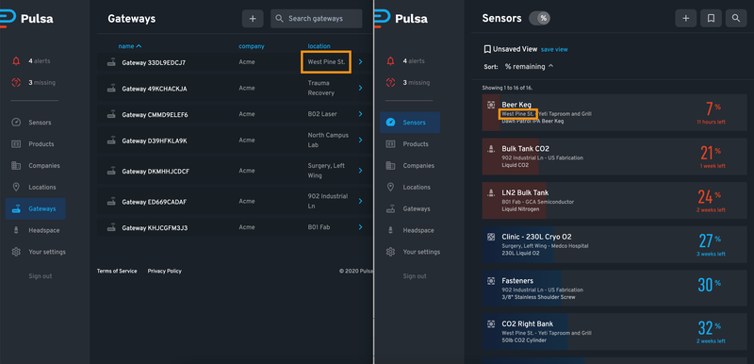754x364 pixels.
Task: Click the LN2 Bulk Tank tank icon
Action: tap(491, 192)
